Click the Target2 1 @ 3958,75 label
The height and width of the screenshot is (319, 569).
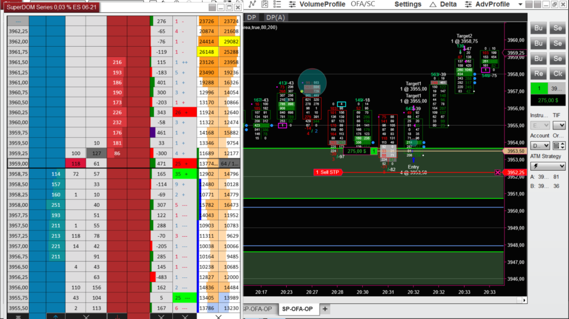[464, 39]
